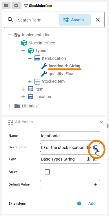Screen dimensions: 109x216
Task: Open the settings gear tab
Action: pos(16,6)
